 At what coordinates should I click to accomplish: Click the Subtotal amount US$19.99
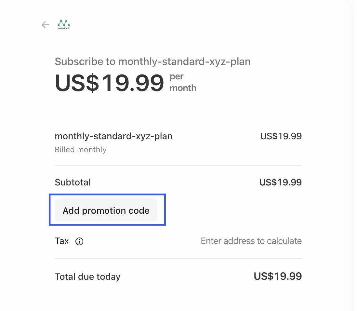[x=280, y=182]
